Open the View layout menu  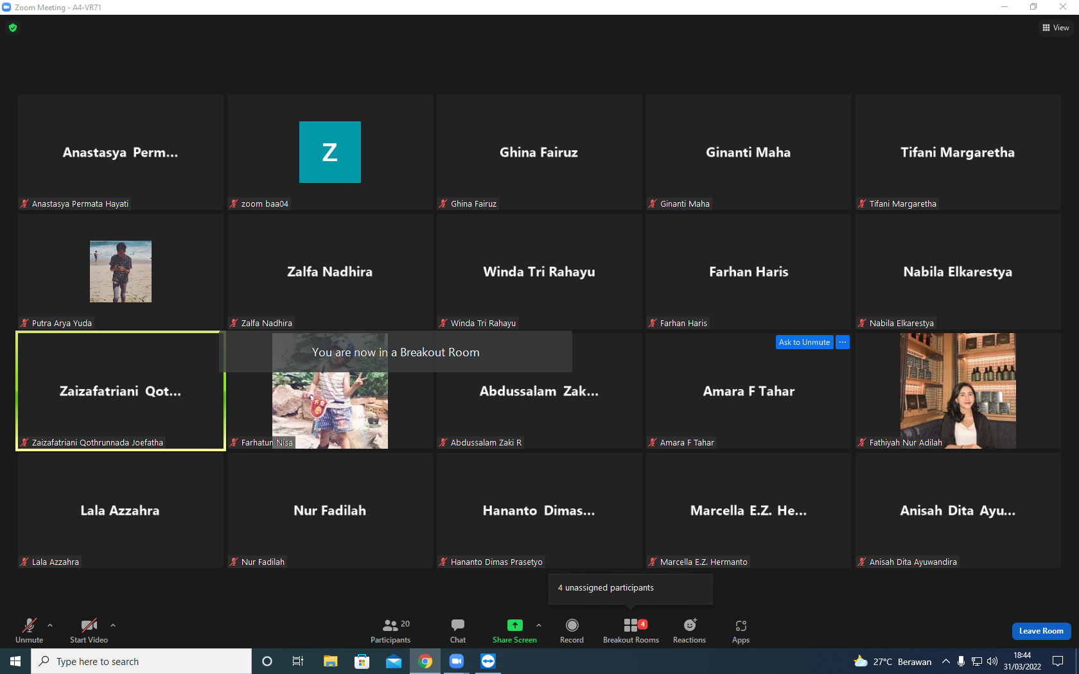[x=1055, y=28]
